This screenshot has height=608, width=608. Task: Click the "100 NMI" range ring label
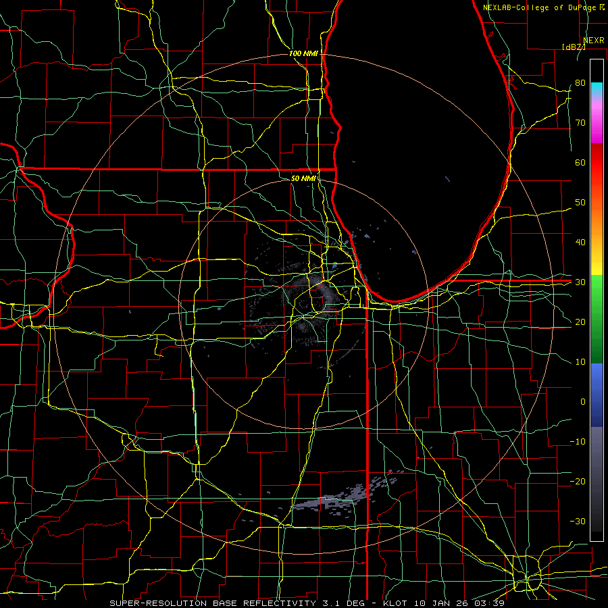303,53
